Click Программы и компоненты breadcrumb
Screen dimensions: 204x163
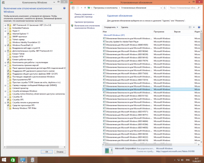click(x=105, y=8)
